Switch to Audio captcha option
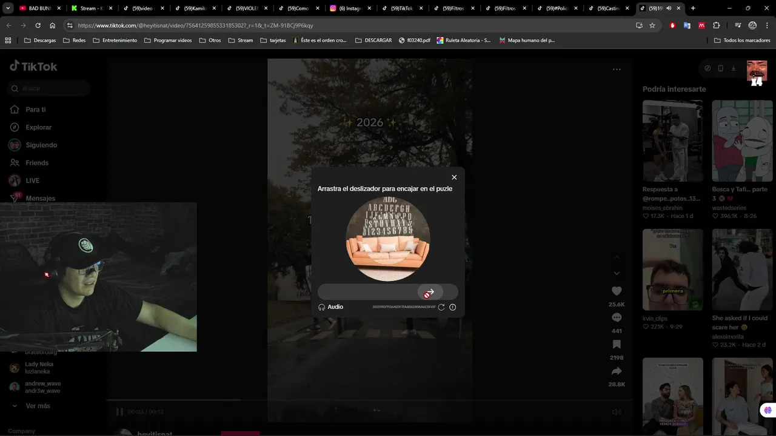This screenshot has width=776, height=436. 331,307
